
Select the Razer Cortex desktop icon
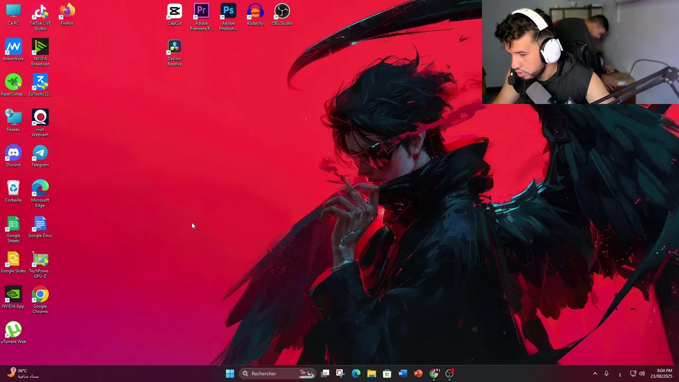[x=13, y=85]
